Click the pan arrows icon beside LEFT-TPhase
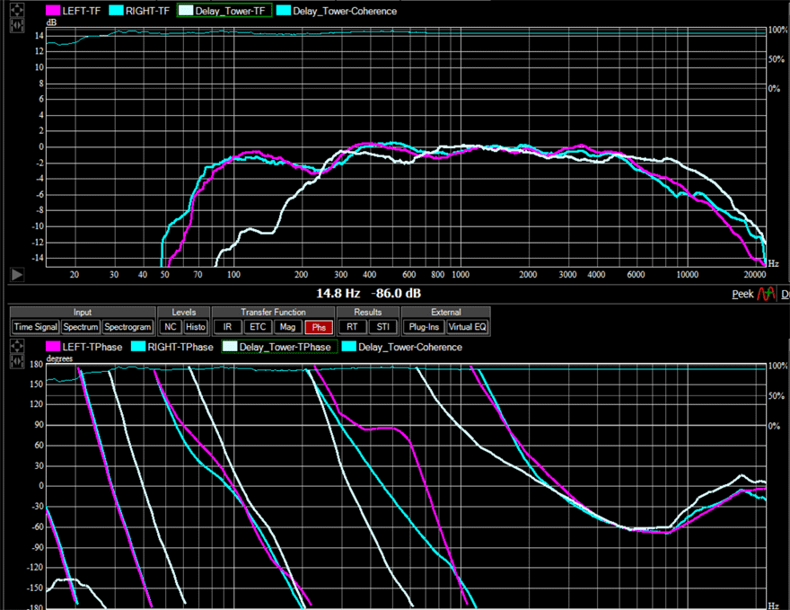This screenshot has height=610, width=790. (17, 347)
